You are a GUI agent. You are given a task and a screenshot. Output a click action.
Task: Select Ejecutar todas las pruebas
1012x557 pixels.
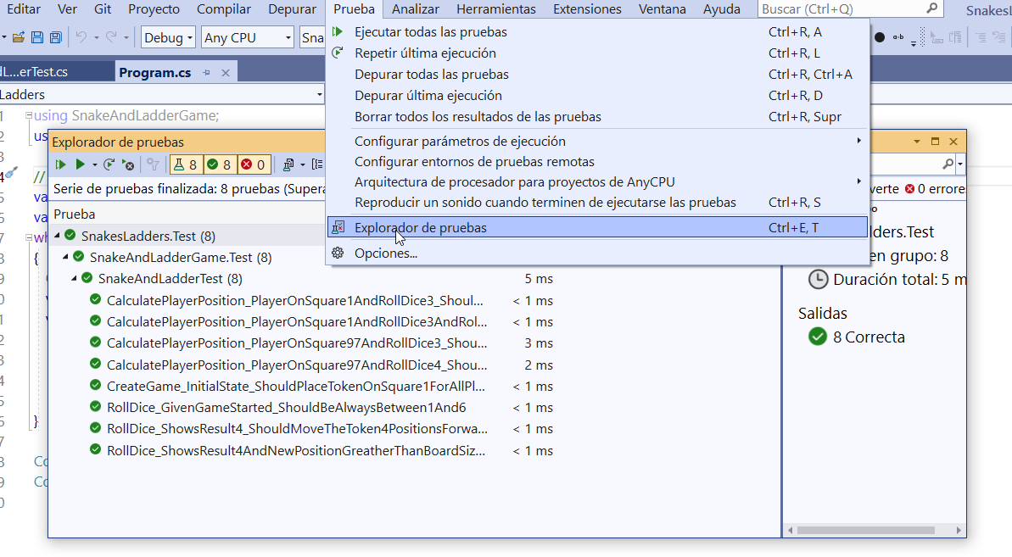pos(597,31)
